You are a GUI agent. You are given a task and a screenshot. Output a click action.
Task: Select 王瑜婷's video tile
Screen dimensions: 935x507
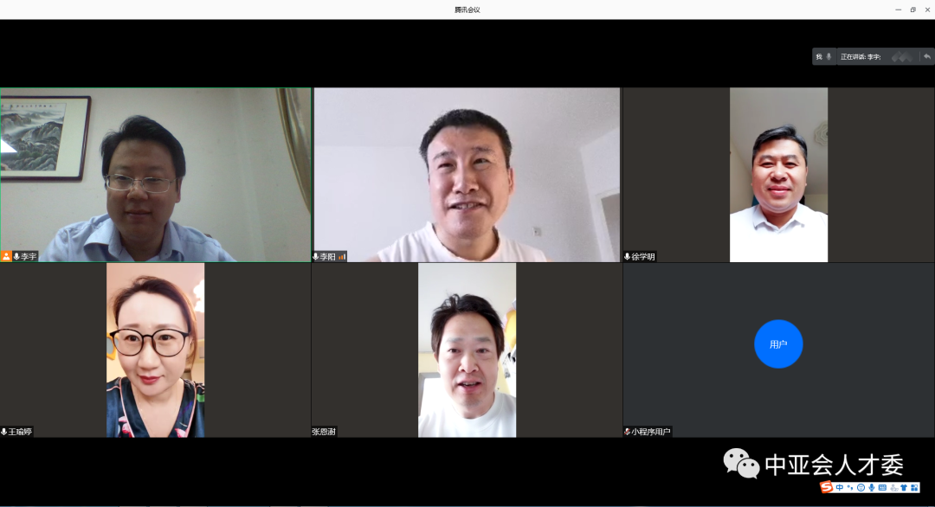tap(156, 350)
